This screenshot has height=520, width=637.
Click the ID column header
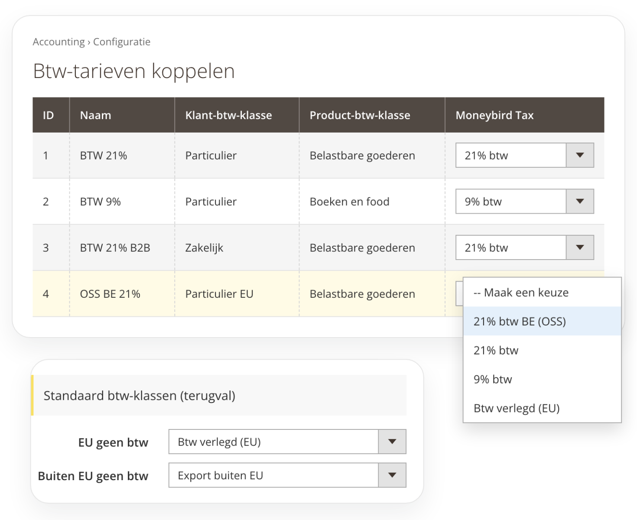(51, 115)
